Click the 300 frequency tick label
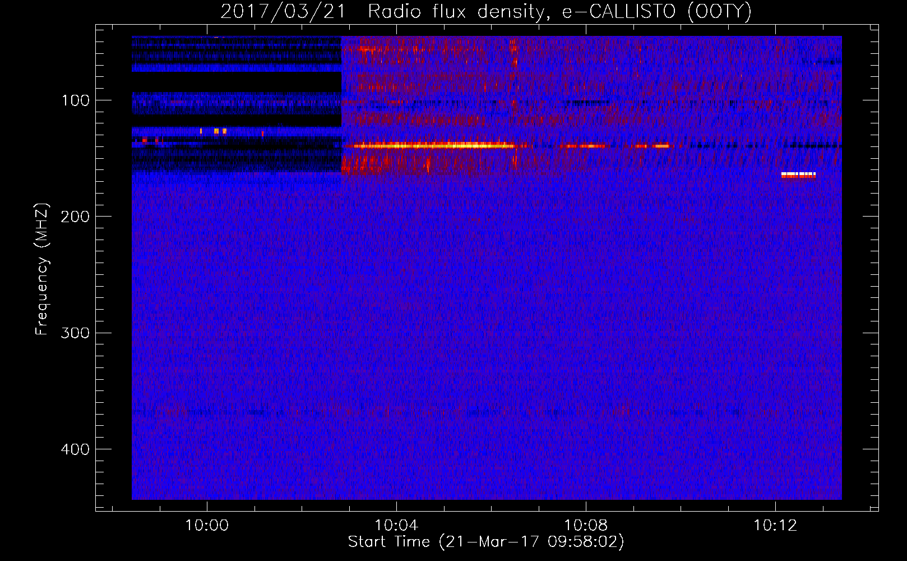This screenshot has width=907, height=561. point(75,333)
